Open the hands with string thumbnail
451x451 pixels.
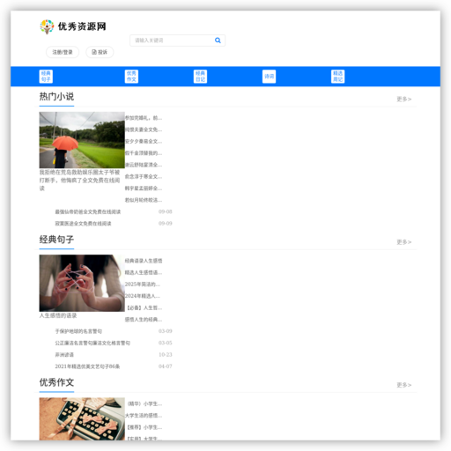pos(82,283)
